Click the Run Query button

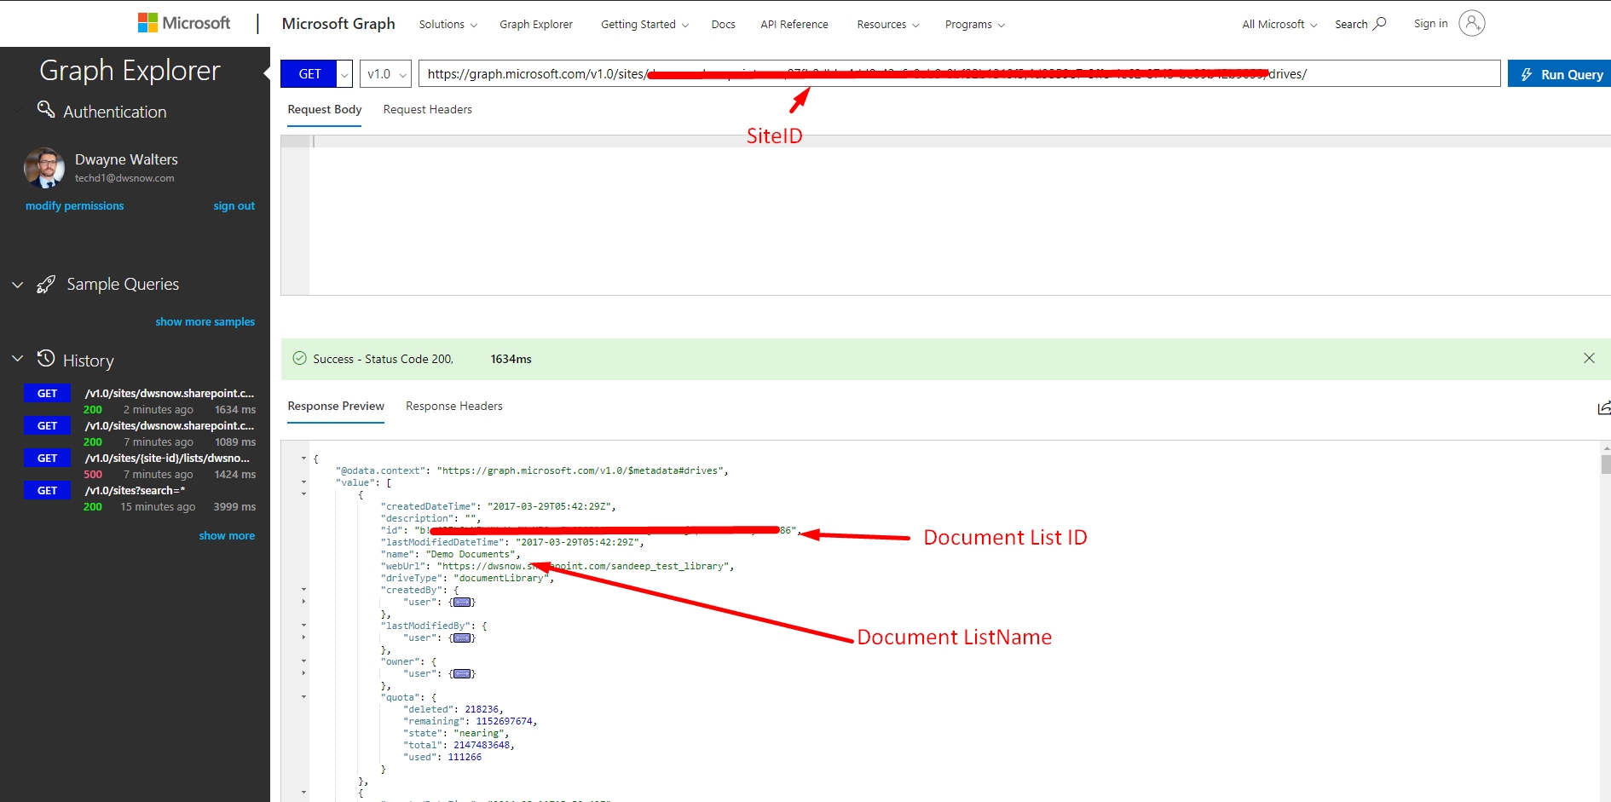pos(1560,74)
